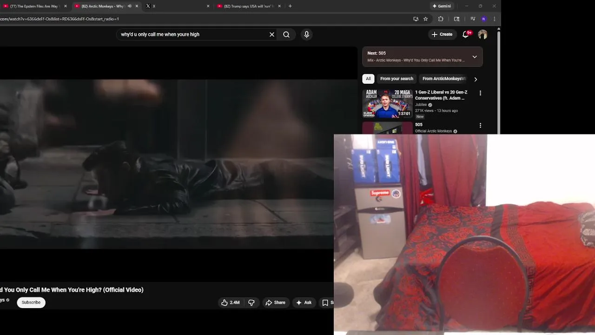Open the Jubilee channel link

coord(421,105)
